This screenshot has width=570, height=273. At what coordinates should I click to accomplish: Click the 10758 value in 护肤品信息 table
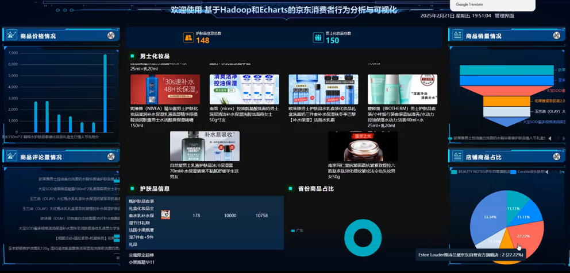pyautogui.click(x=262, y=215)
